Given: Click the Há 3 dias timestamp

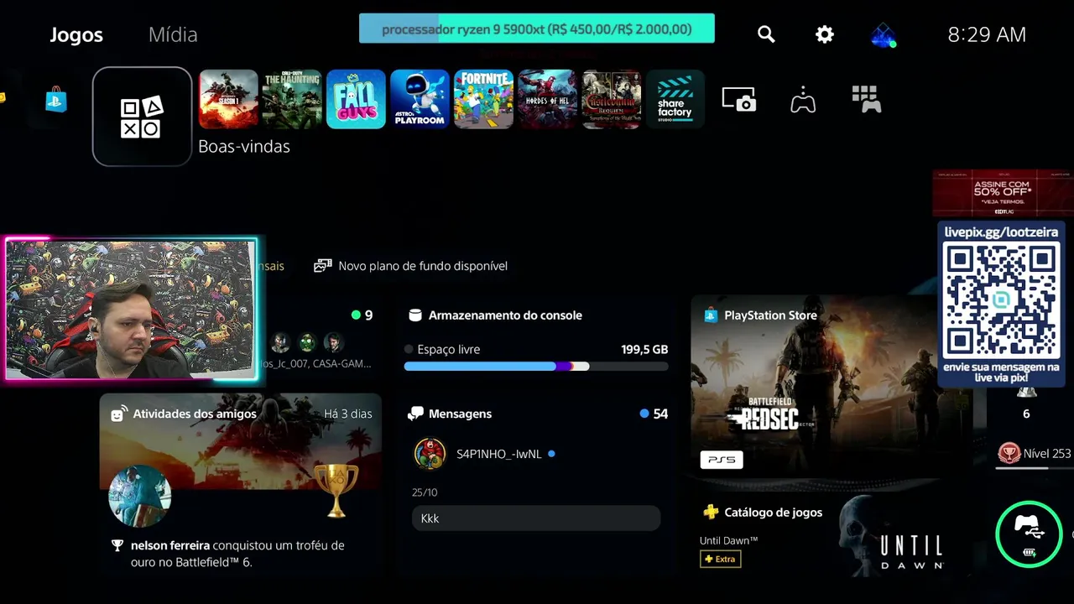Looking at the screenshot, I should click(348, 414).
